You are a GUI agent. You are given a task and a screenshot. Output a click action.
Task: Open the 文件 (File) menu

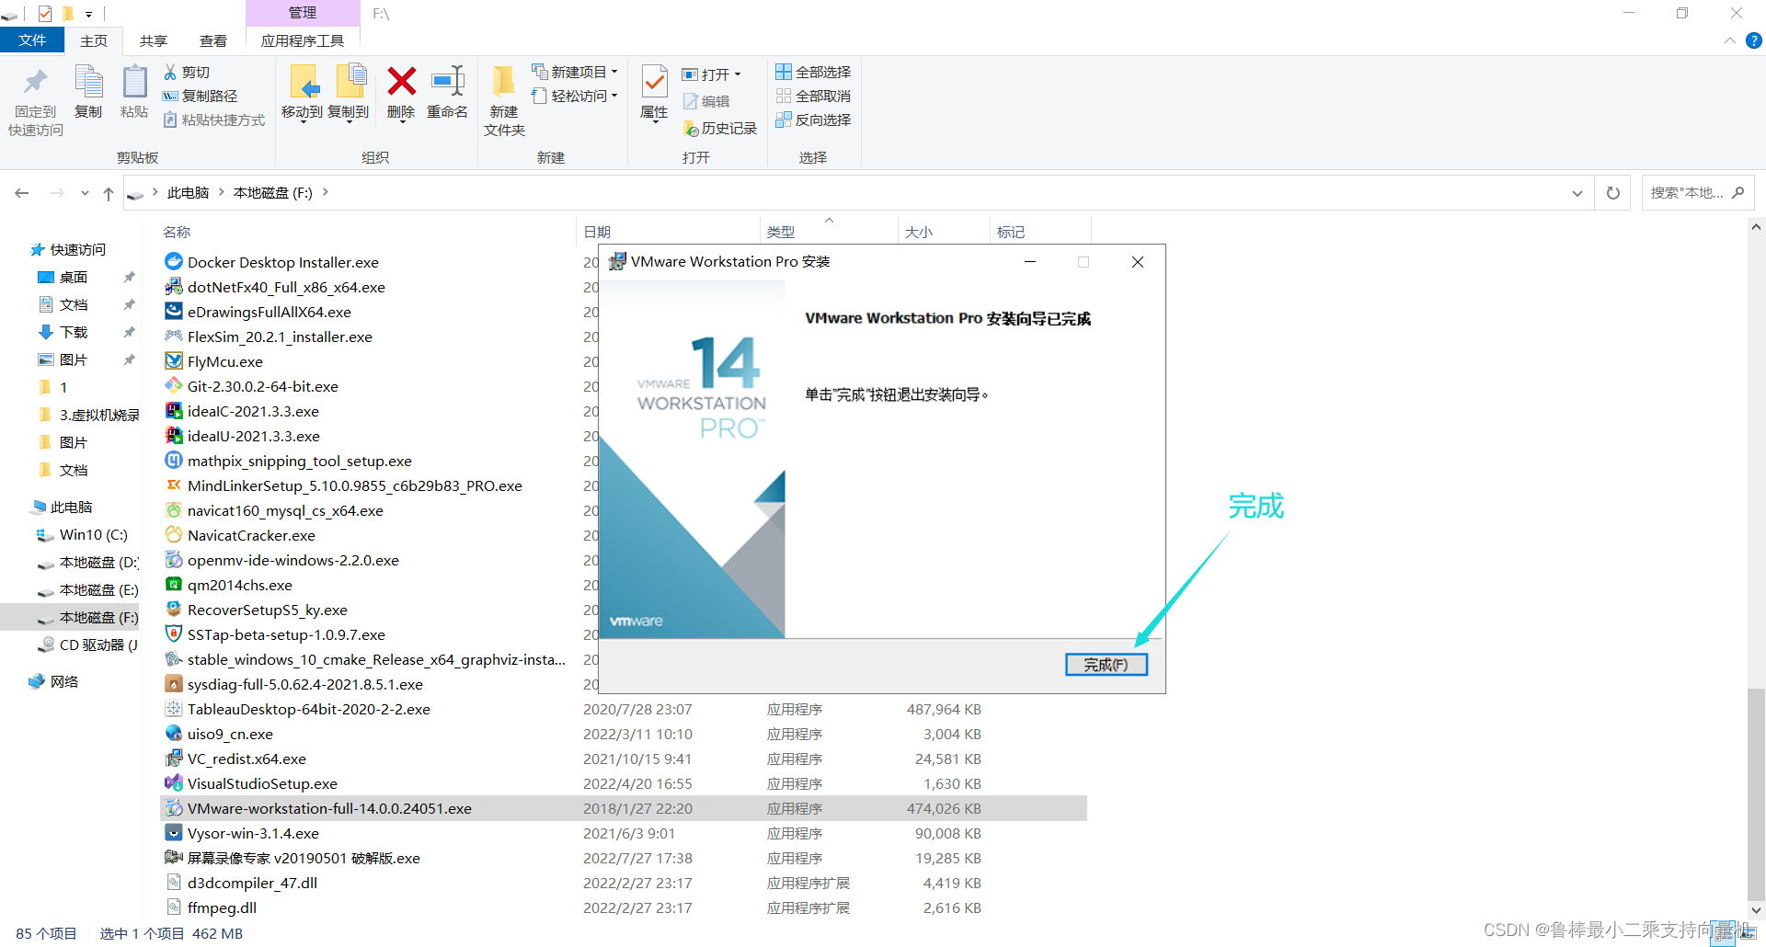click(32, 40)
